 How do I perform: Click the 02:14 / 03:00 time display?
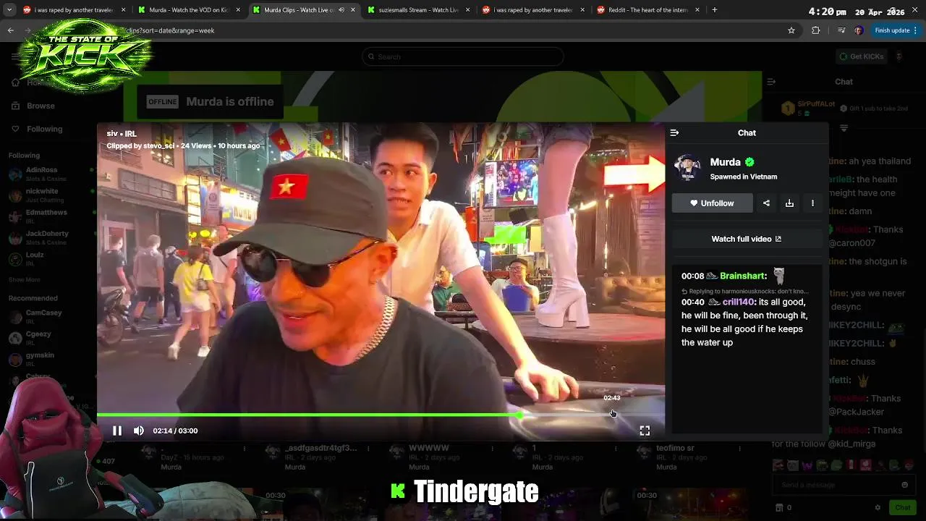[x=175, y=431]
